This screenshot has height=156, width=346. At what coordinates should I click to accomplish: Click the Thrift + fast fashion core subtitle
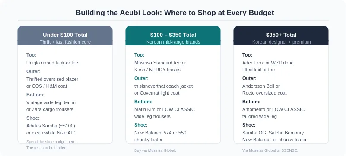pyautogui.click(x=65, y=42)
